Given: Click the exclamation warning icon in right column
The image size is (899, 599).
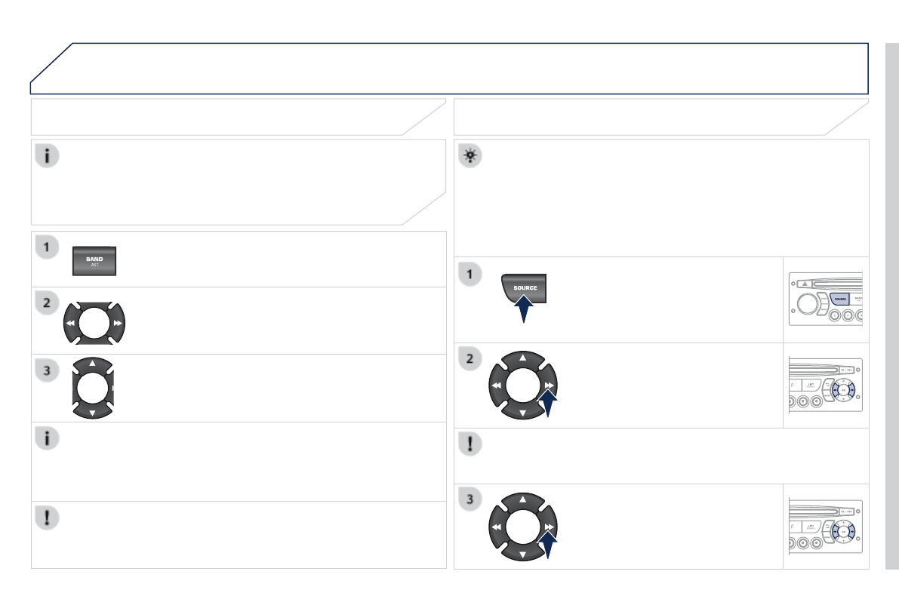Looking at the screenshot, I should (x=471, y=444).
